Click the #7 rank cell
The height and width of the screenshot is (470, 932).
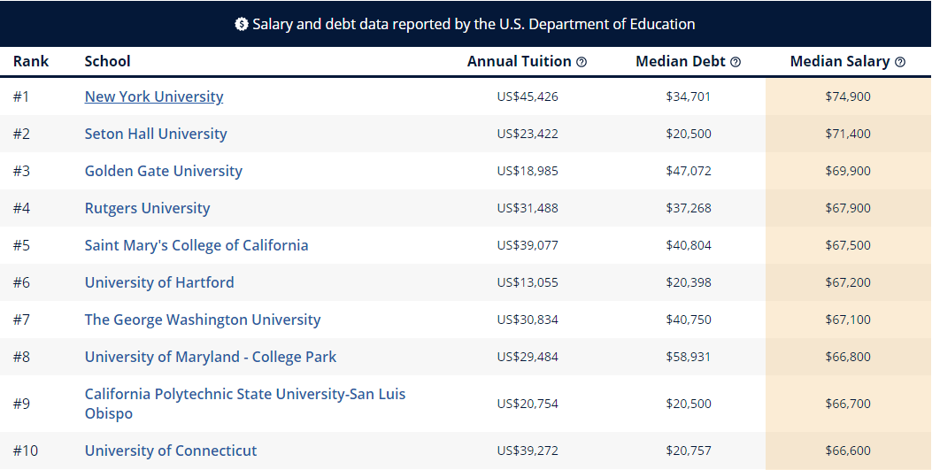(x=21, y=320)
